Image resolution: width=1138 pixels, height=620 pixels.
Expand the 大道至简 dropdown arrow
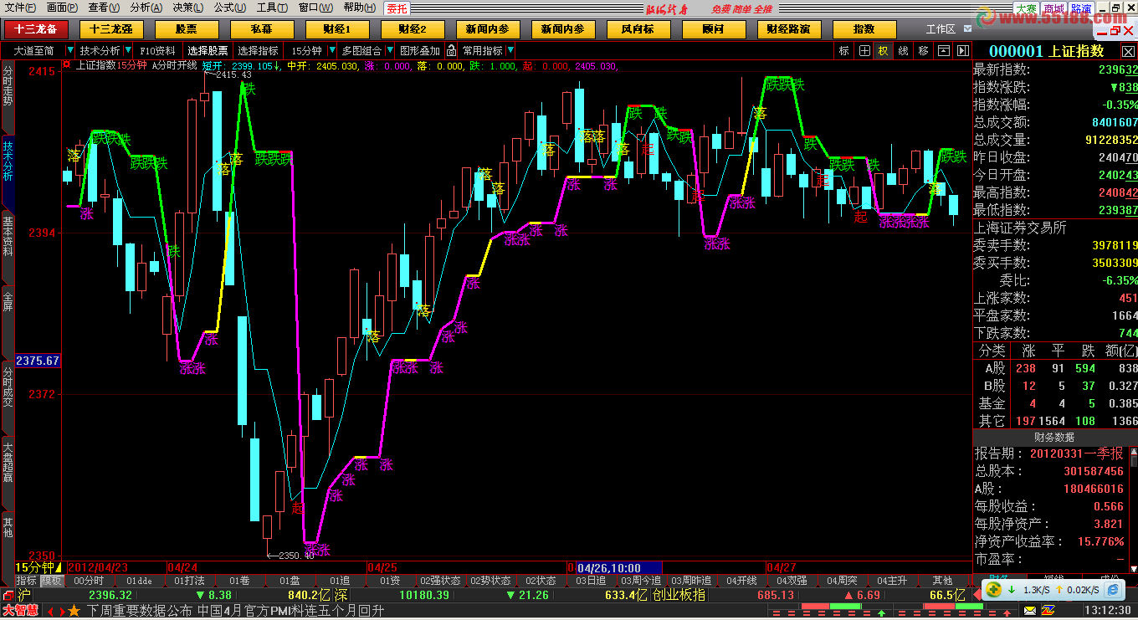tap(70, 50)
